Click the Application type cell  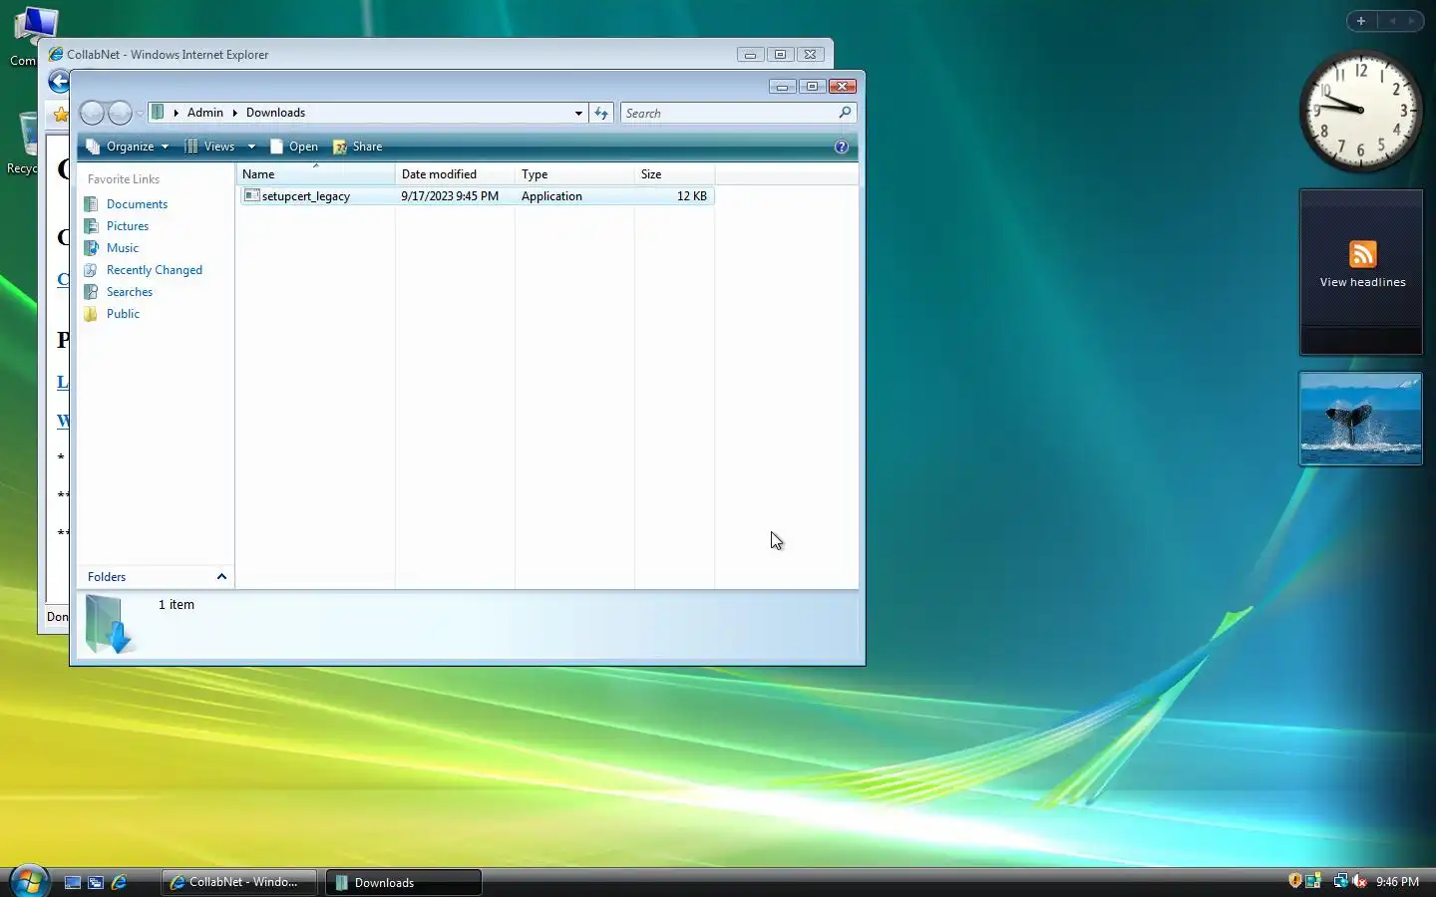[551, 196]
